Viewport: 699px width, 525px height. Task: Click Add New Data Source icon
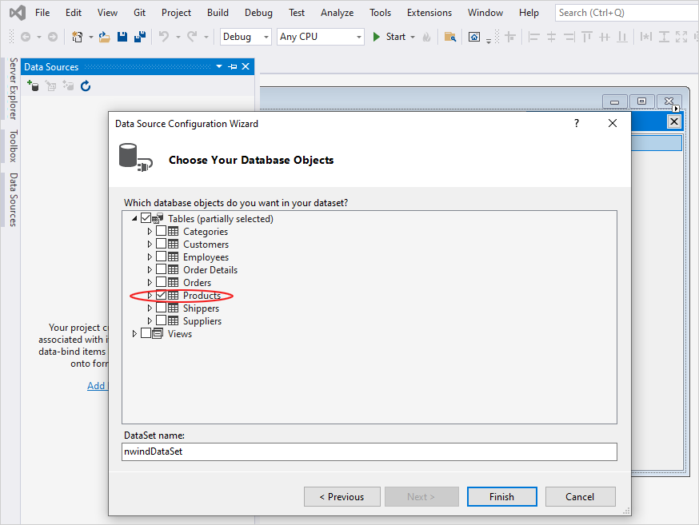tap(33, 86)
